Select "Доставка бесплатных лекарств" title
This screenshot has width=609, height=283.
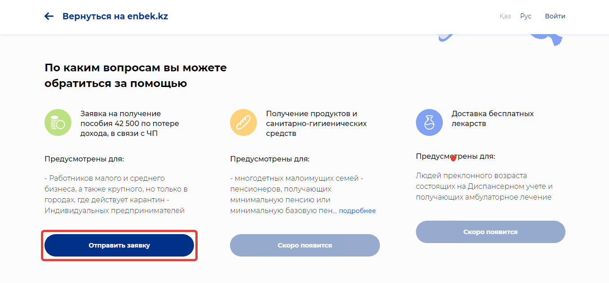point(492,118)
